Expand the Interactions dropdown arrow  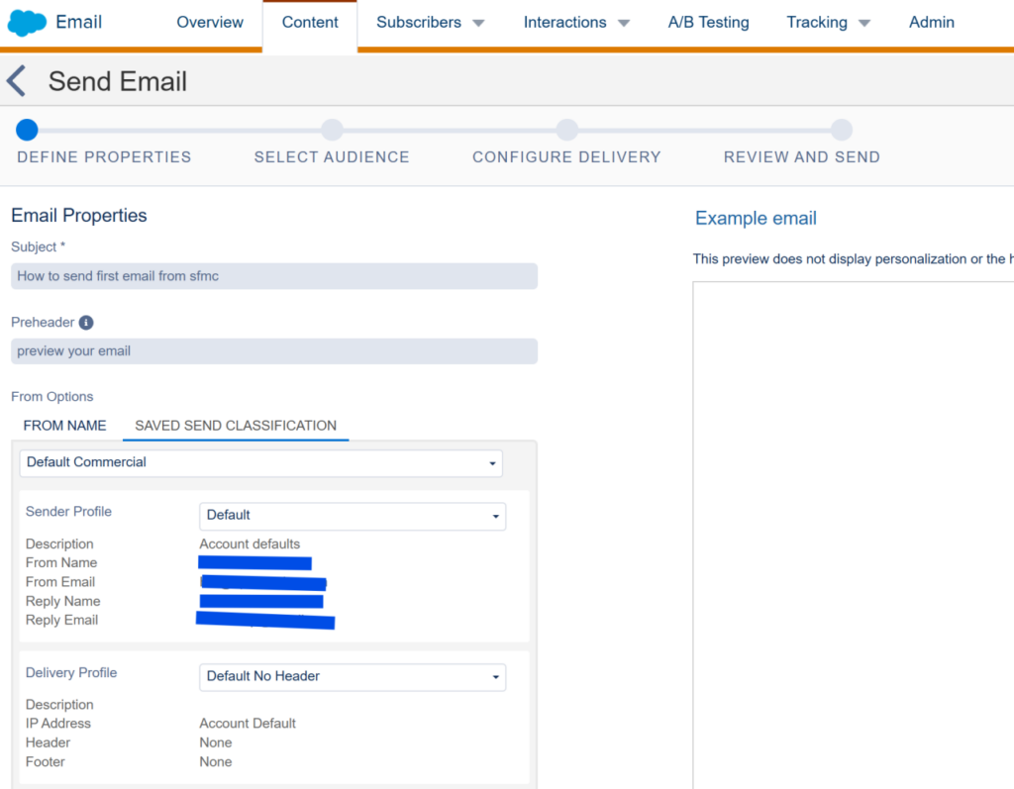[624, 24]
